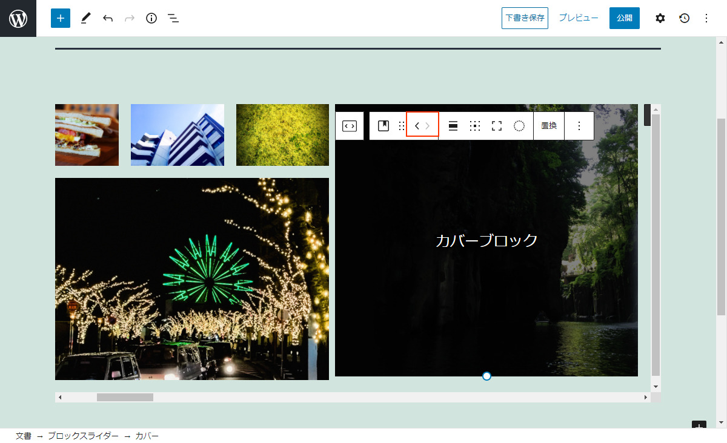Select カバー in the breadcrumb

point(147,436)
